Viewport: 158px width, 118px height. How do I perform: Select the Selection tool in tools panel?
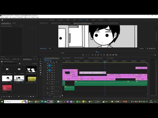pos(40,59)
